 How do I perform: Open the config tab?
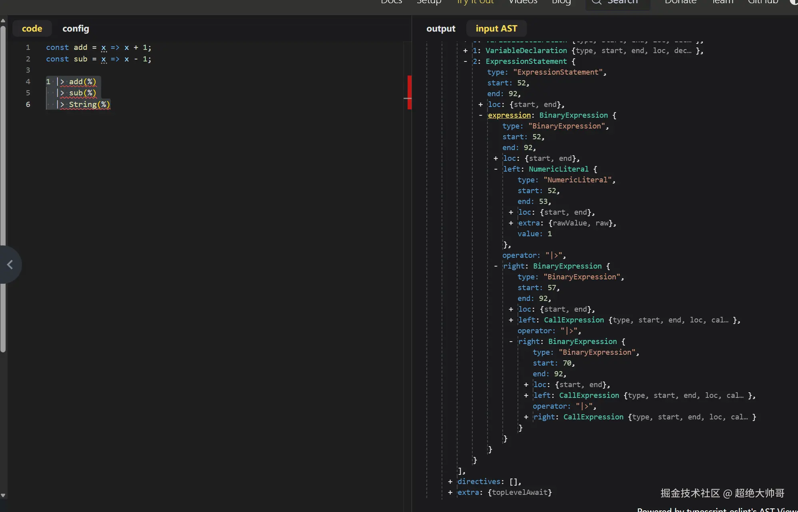[x=76, y=29]
